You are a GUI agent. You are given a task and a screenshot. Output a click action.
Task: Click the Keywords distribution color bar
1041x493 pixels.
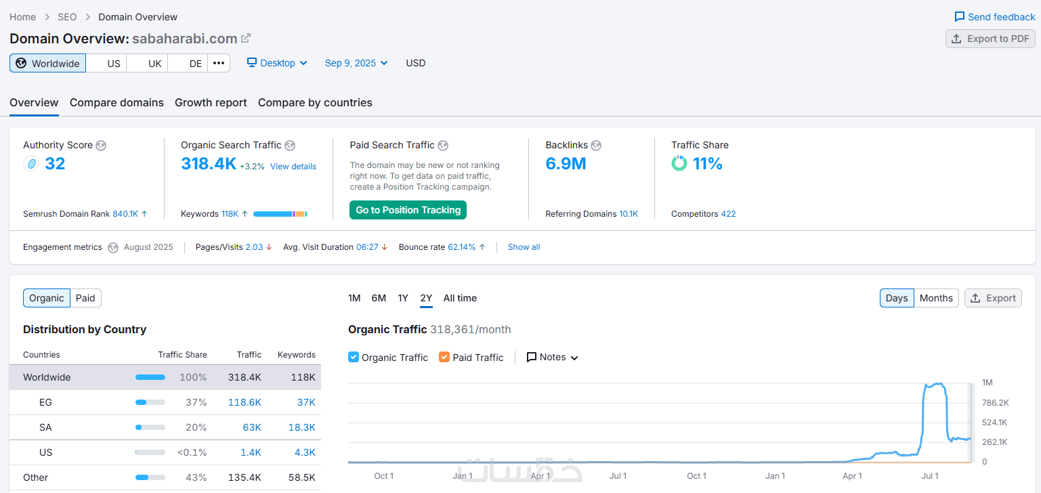coord(280,214)
